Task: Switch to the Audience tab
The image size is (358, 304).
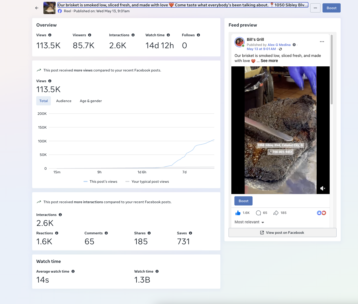Action: [x=64, y=101]
